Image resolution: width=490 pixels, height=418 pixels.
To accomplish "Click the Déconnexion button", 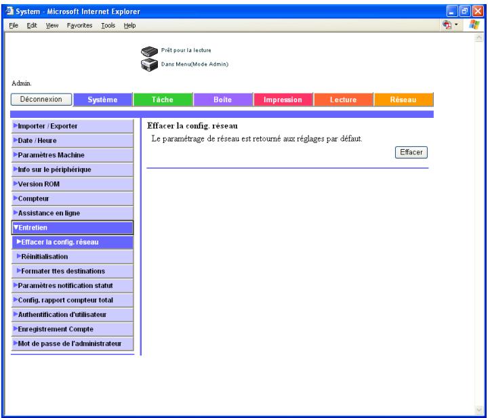I will (41, 100).
